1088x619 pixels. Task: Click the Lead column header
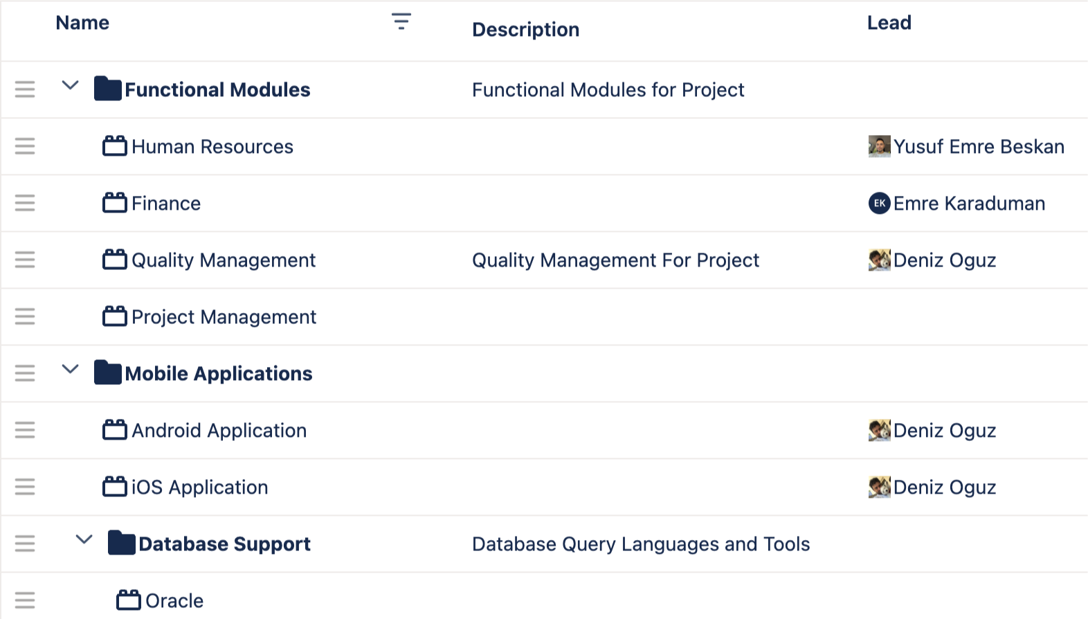889,23
